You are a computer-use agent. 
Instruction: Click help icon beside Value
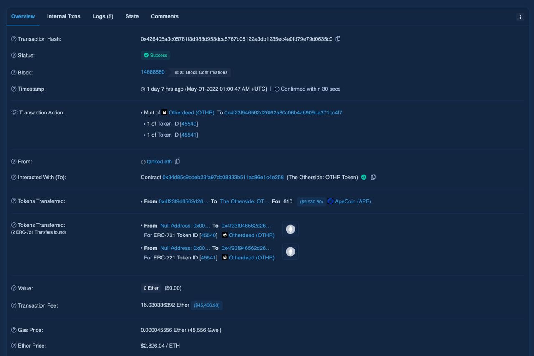14,288
